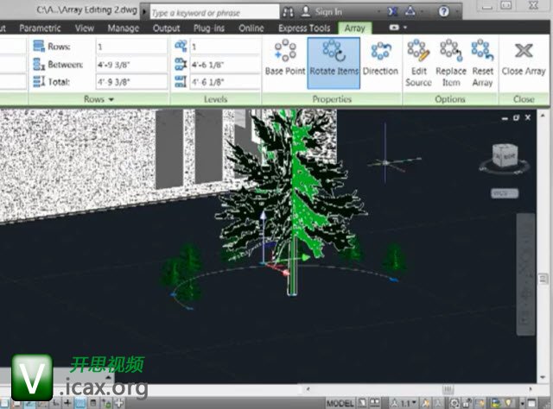Click the navigation bar in the viewport
The height and width of the screenshot is (409, 553).
(x=526, y=274)
